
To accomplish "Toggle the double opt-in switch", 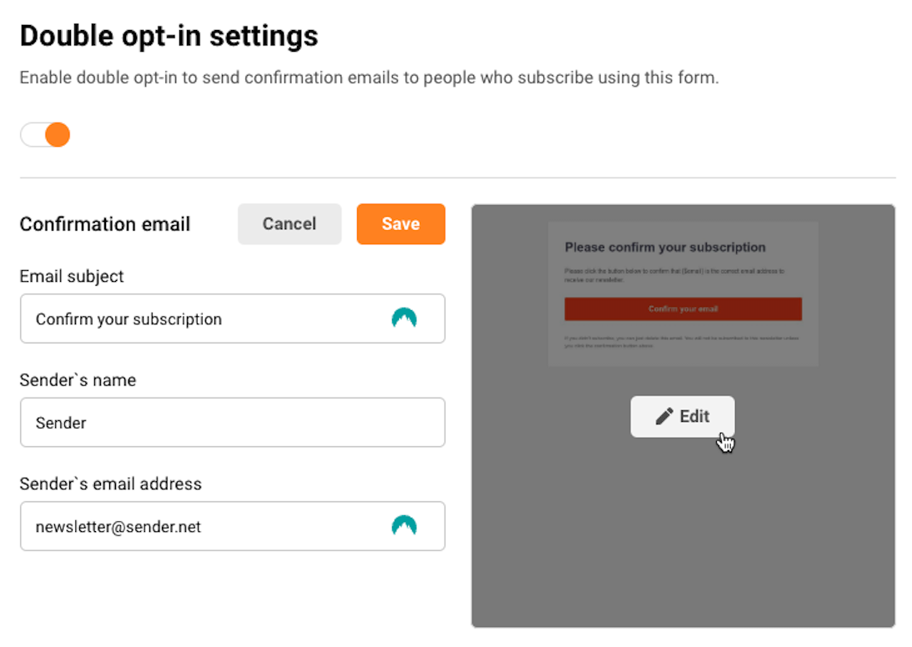I will [x=45, y=135].
